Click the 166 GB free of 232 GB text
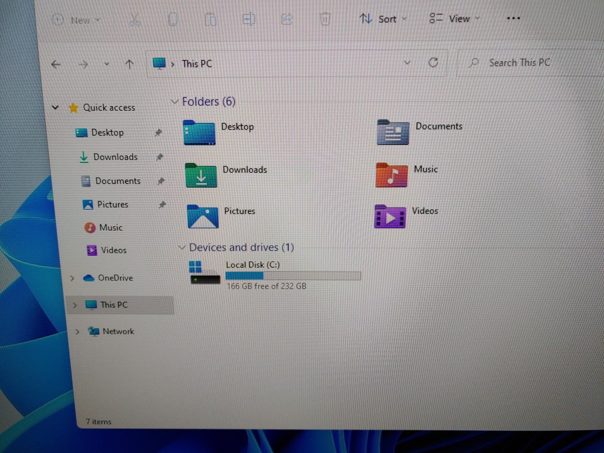 pos(266,286)
